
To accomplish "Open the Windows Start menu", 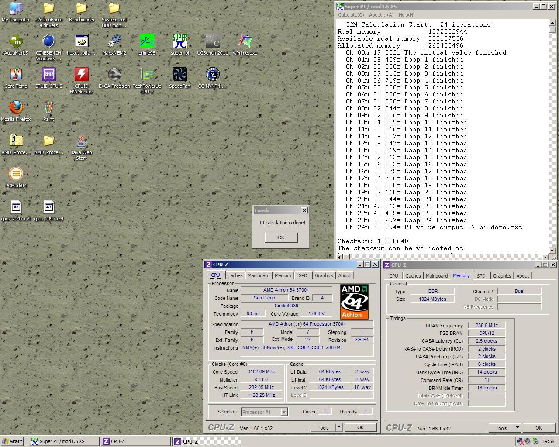I will coord(12,441).
